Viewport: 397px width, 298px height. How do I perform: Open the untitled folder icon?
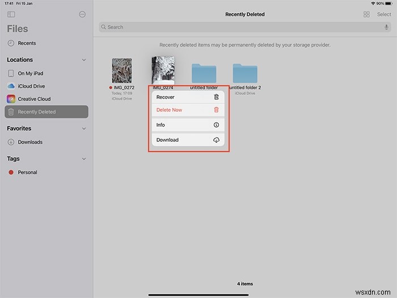coord(204,73)
